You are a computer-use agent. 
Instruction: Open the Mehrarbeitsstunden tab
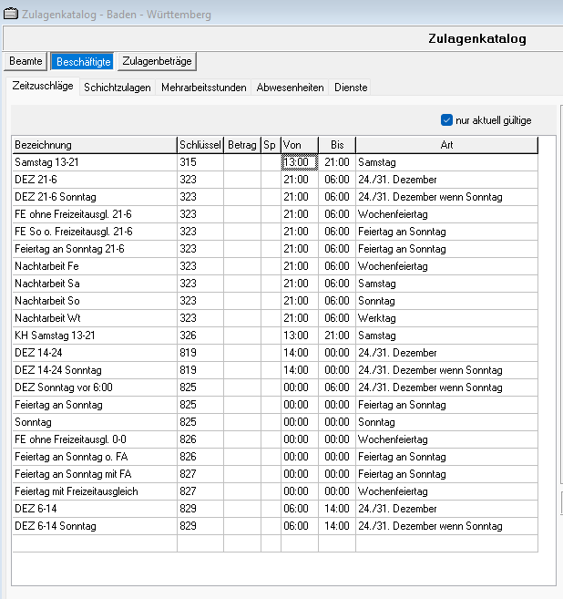204,88
